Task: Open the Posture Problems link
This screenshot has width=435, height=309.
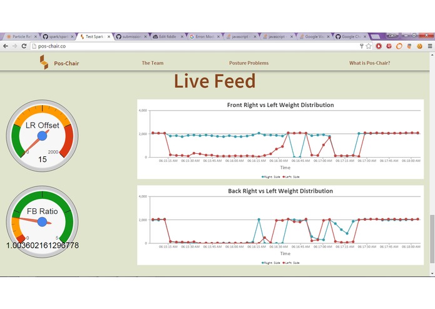Action: click(x=249, y=63)
